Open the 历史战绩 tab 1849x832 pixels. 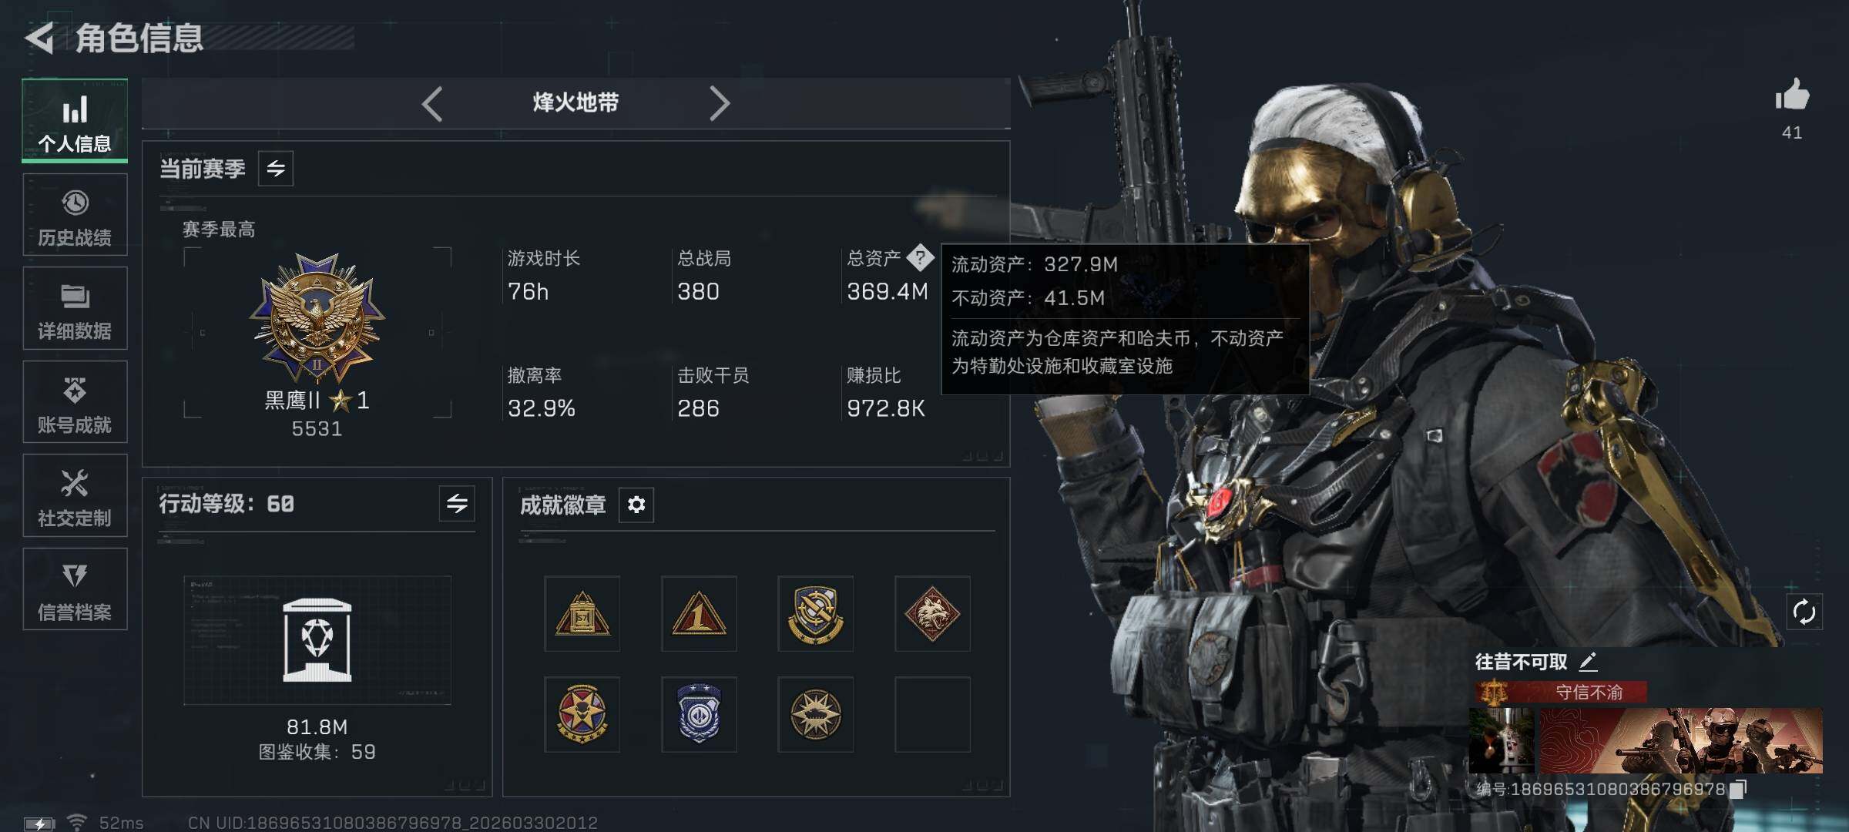[x=75, y=215]
